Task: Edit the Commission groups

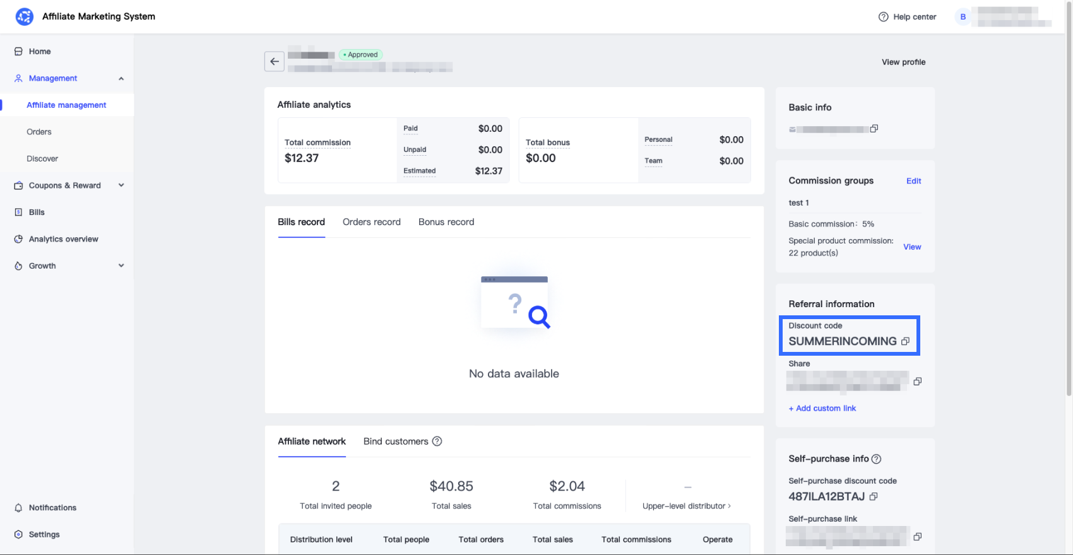Action: tap(913, 181)
